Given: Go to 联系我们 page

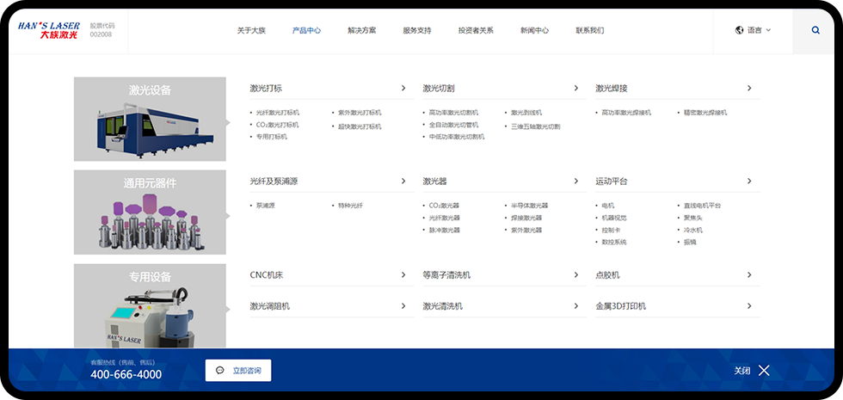Looking at the screenshot, I should pyautogui.click(x=590, y=30).
